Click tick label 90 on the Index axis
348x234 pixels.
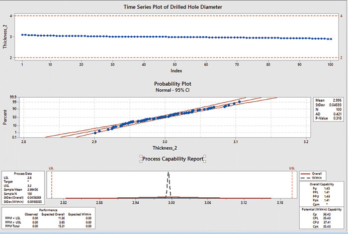point(300,64)
